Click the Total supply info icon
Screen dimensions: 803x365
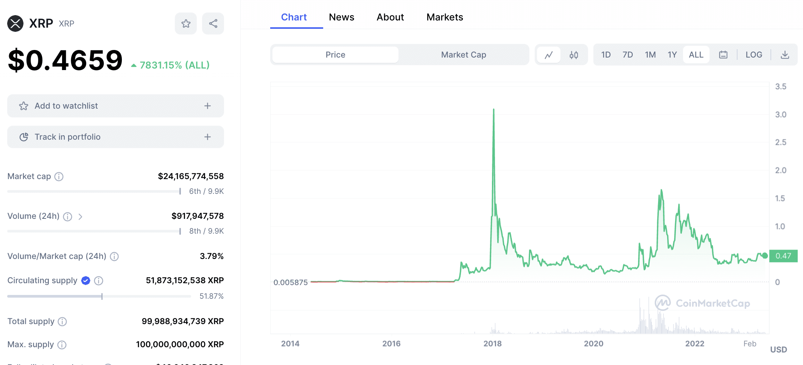(x=62, y=321)
